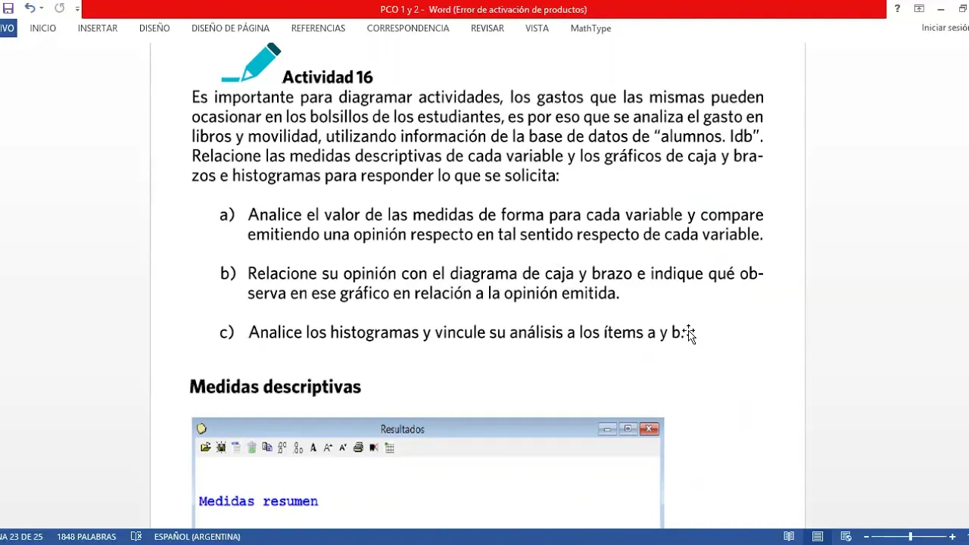Screen dimensions: 969x545
Task: Click item b) text about diagrama de caja
Action: [x=505, y=283]
